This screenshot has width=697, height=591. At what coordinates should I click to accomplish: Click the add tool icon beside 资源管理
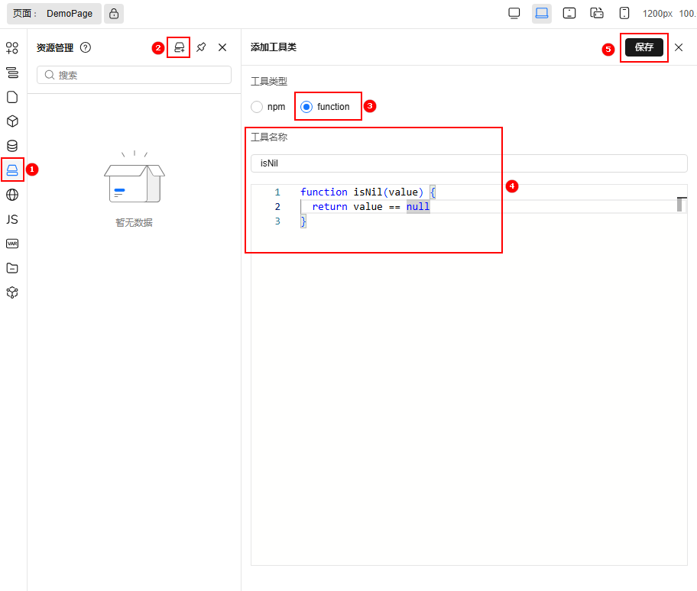(x=178, y=47)
